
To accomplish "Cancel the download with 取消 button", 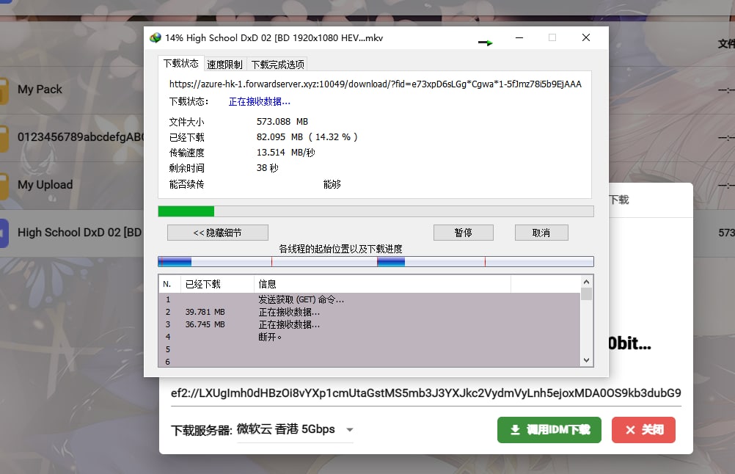I will tap(541, 233).
